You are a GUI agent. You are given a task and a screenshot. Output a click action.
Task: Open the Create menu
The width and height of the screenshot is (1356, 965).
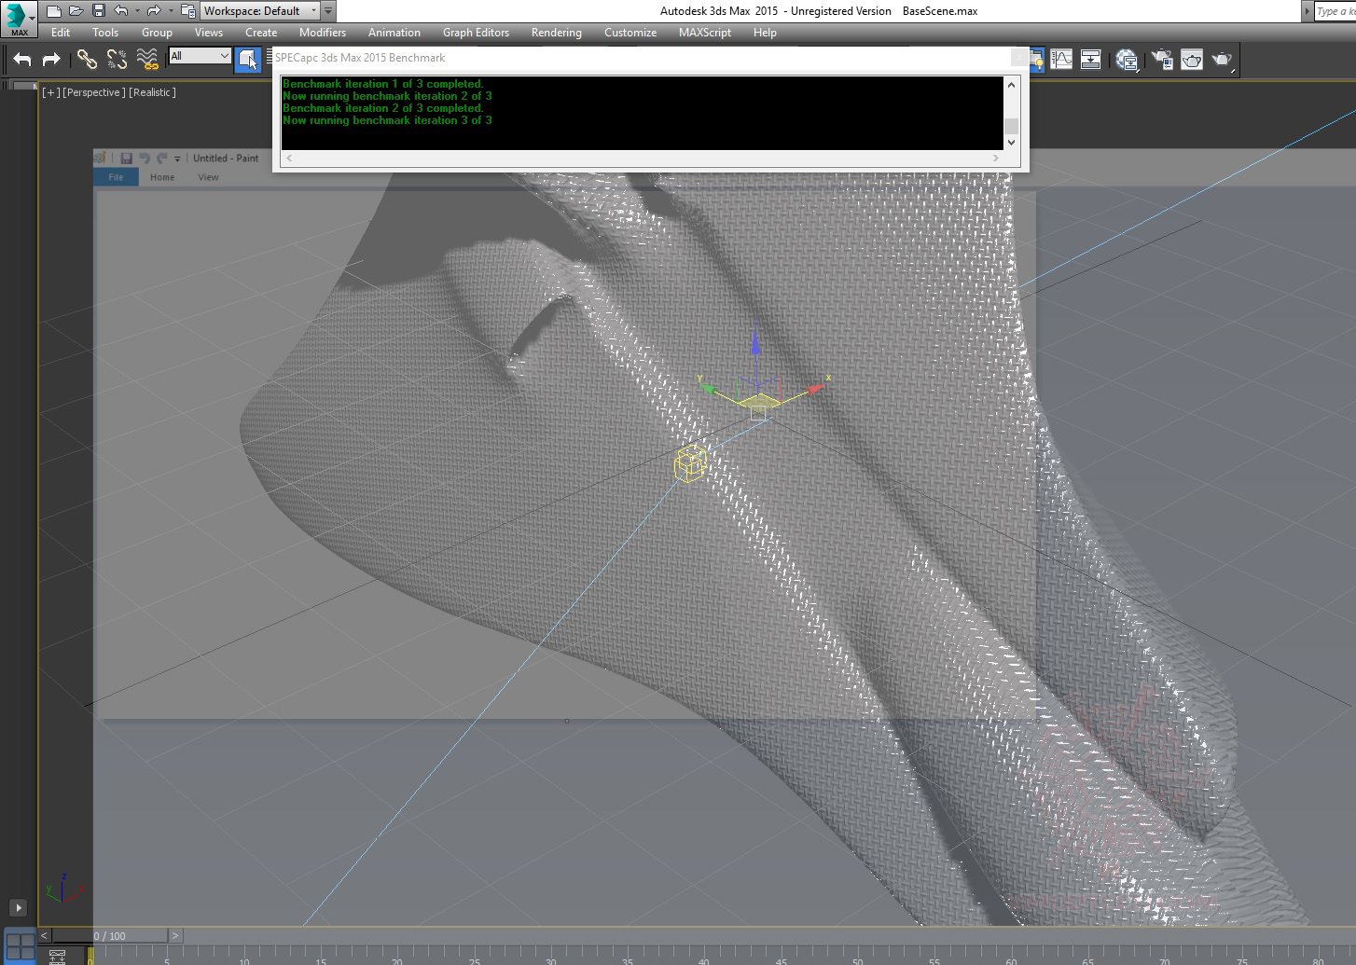coord(261,33)
